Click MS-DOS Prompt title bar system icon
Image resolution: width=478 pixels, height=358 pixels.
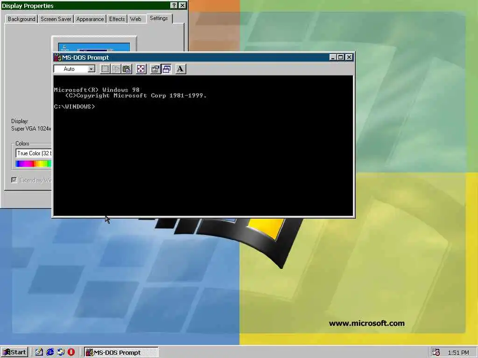[x=57, y=57]
